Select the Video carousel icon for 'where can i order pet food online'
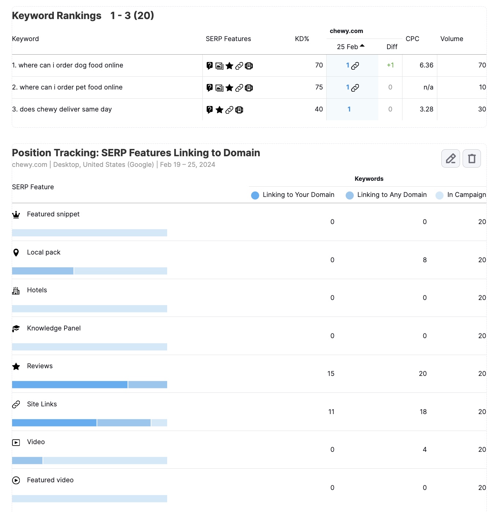The image size is (500, 512). (x=249, y=88)
